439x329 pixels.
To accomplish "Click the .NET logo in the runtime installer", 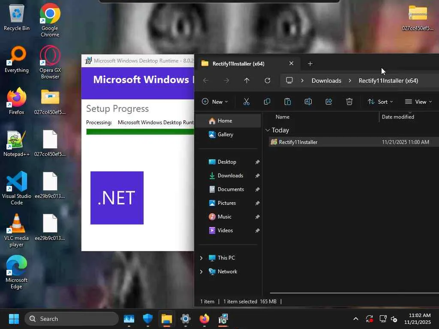I will point(117,198).
